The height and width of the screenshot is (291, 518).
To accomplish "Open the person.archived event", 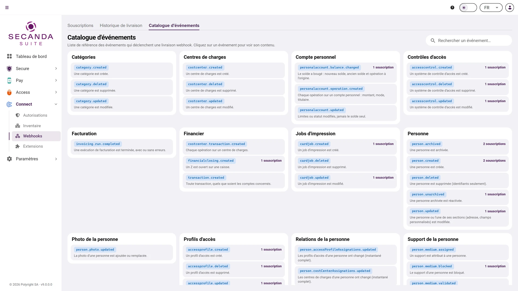I will [458, 147].
